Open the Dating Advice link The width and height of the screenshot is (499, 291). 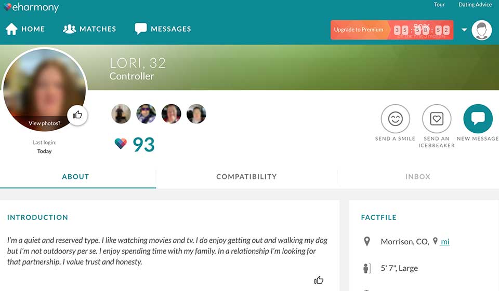[x=475, y=5]
